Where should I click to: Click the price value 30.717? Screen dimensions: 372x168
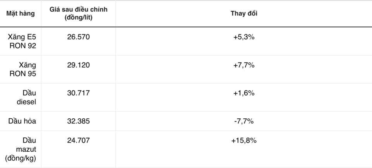point(78,93)
